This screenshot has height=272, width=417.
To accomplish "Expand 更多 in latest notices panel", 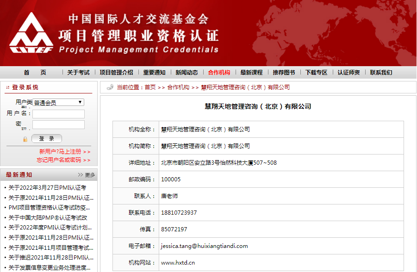I will tap(87, 175).
